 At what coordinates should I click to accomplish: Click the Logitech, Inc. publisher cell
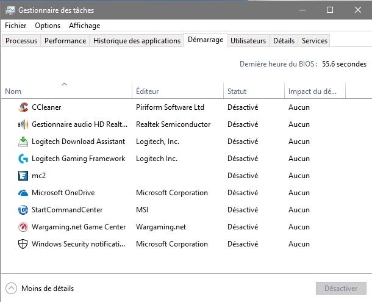pyautogui.click(x=157, y=142)
